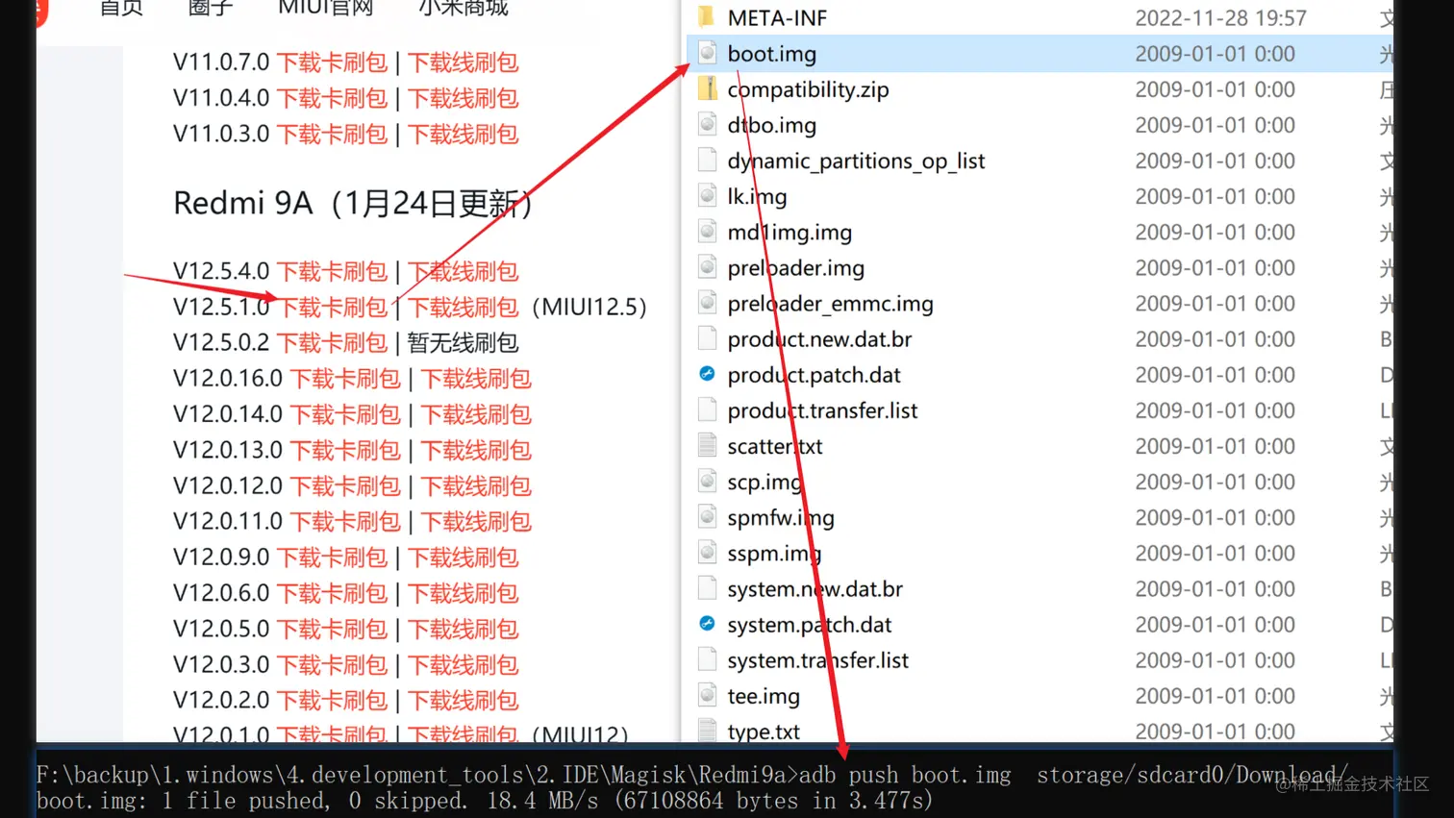Select the tee.img file name

click(x=764, y=696)
